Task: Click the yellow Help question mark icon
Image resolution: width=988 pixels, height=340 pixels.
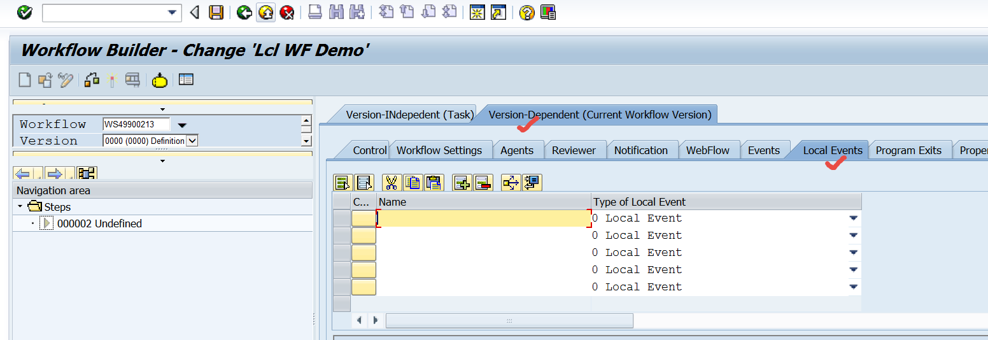Action: pos(526,13)
